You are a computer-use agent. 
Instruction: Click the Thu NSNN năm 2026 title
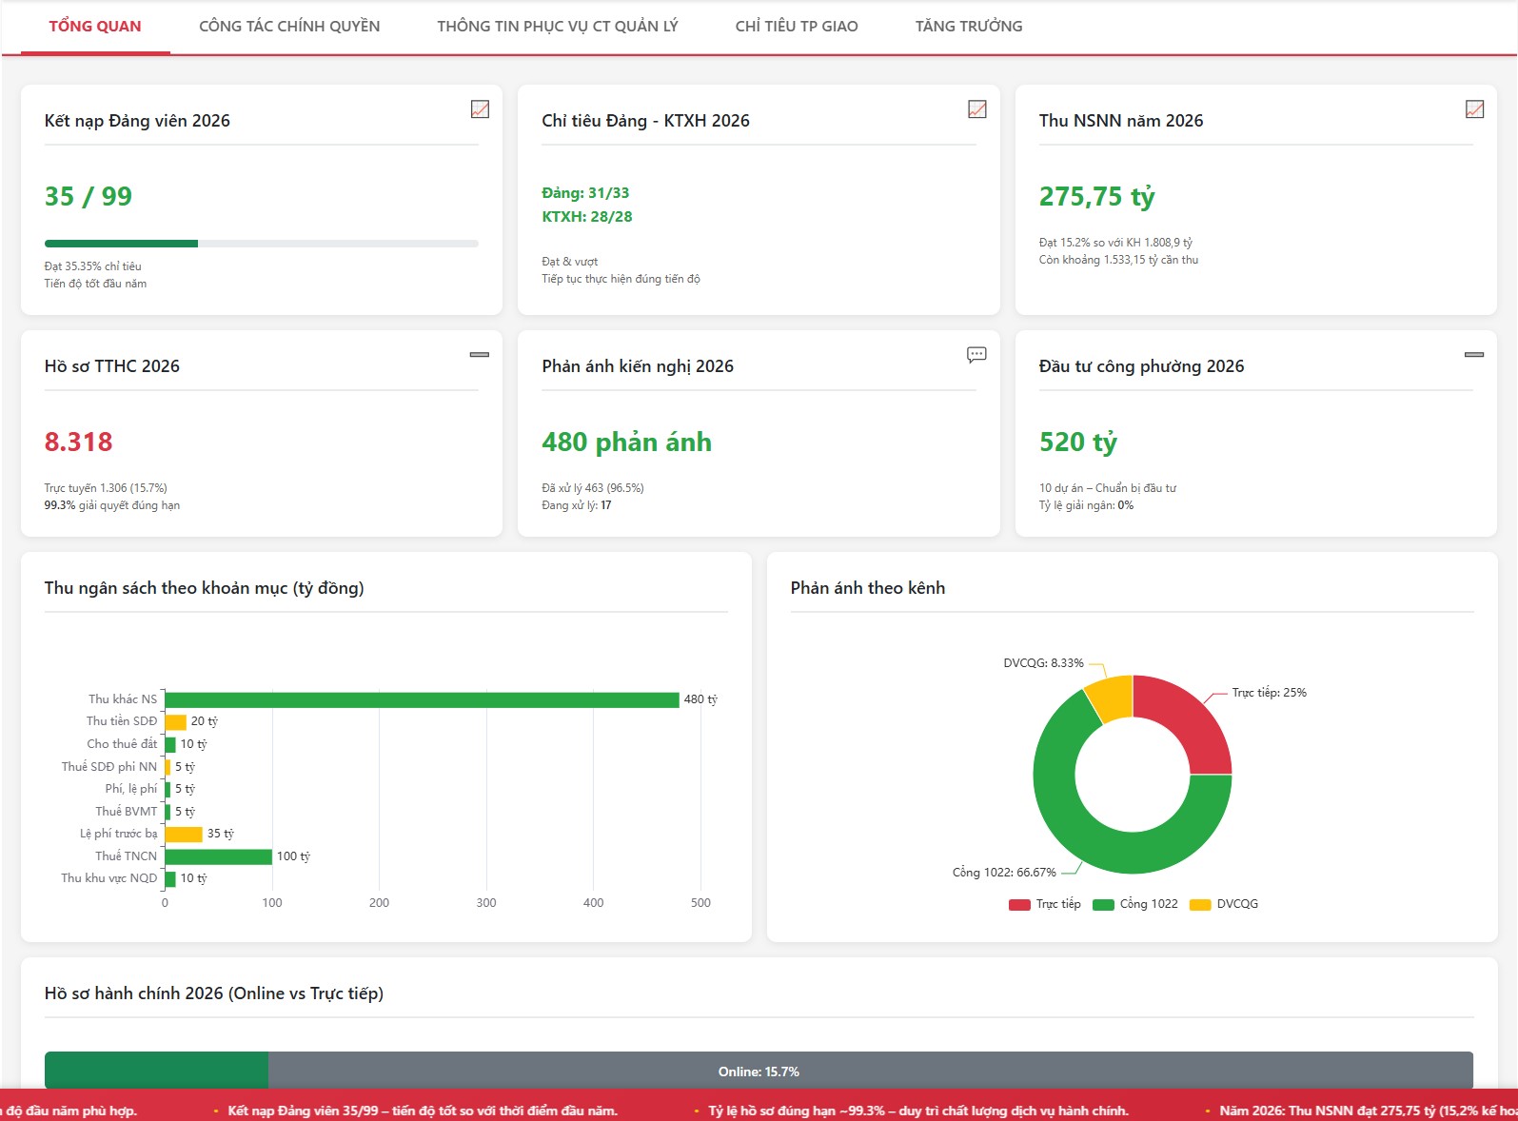1121,121
